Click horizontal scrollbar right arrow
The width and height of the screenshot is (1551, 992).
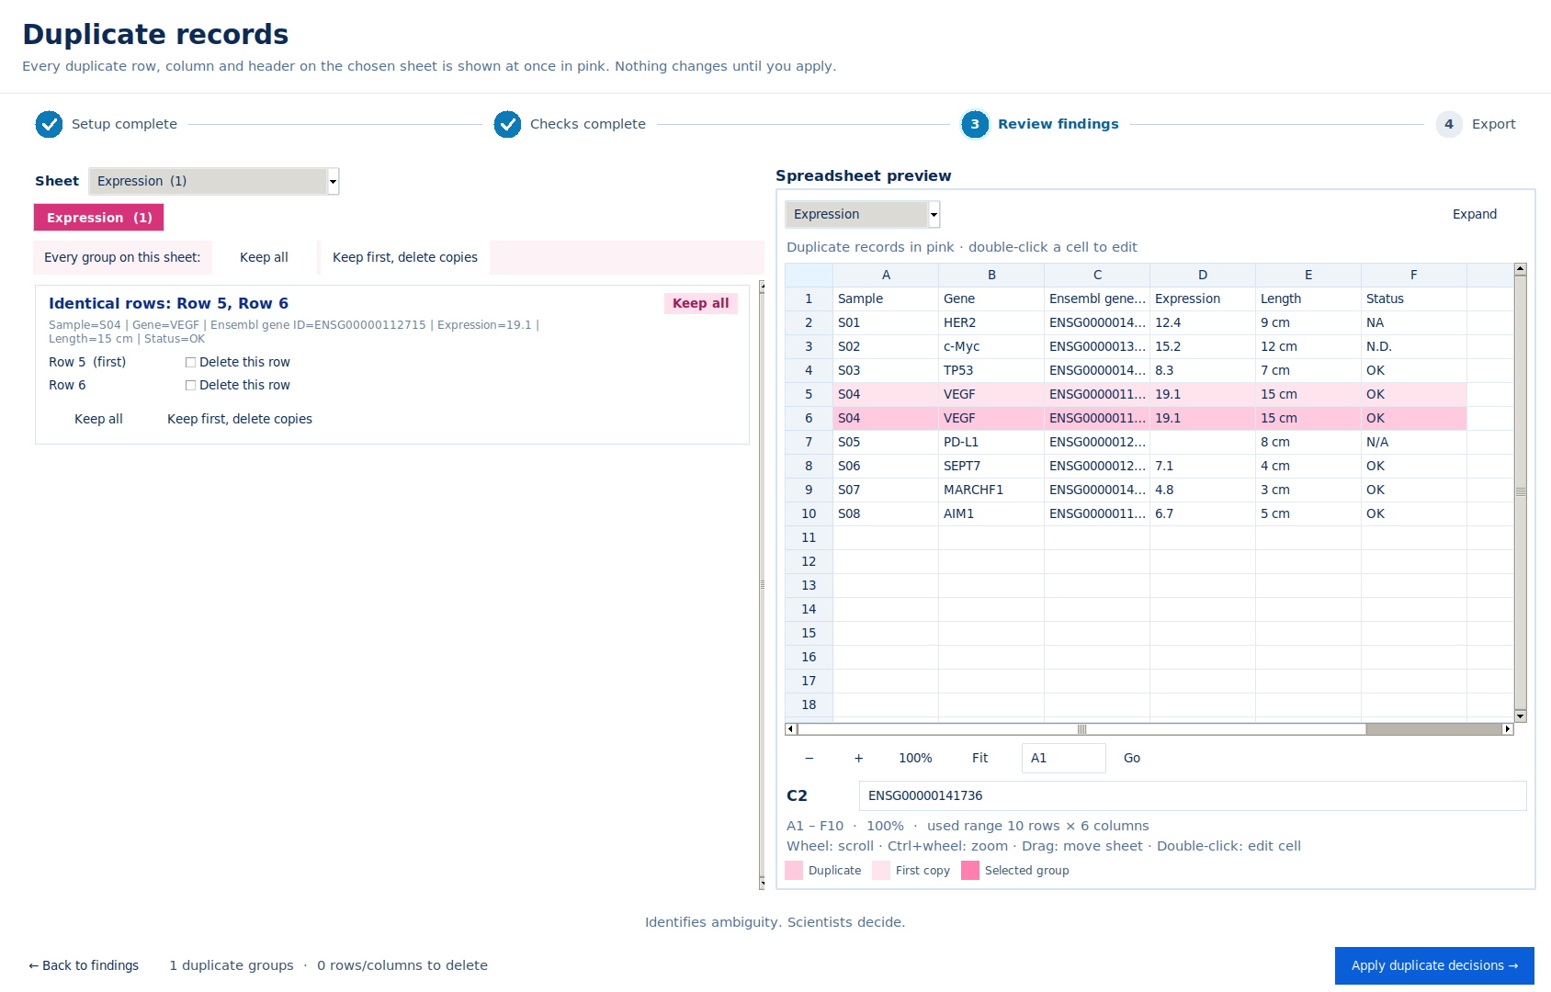[1507, 729]
